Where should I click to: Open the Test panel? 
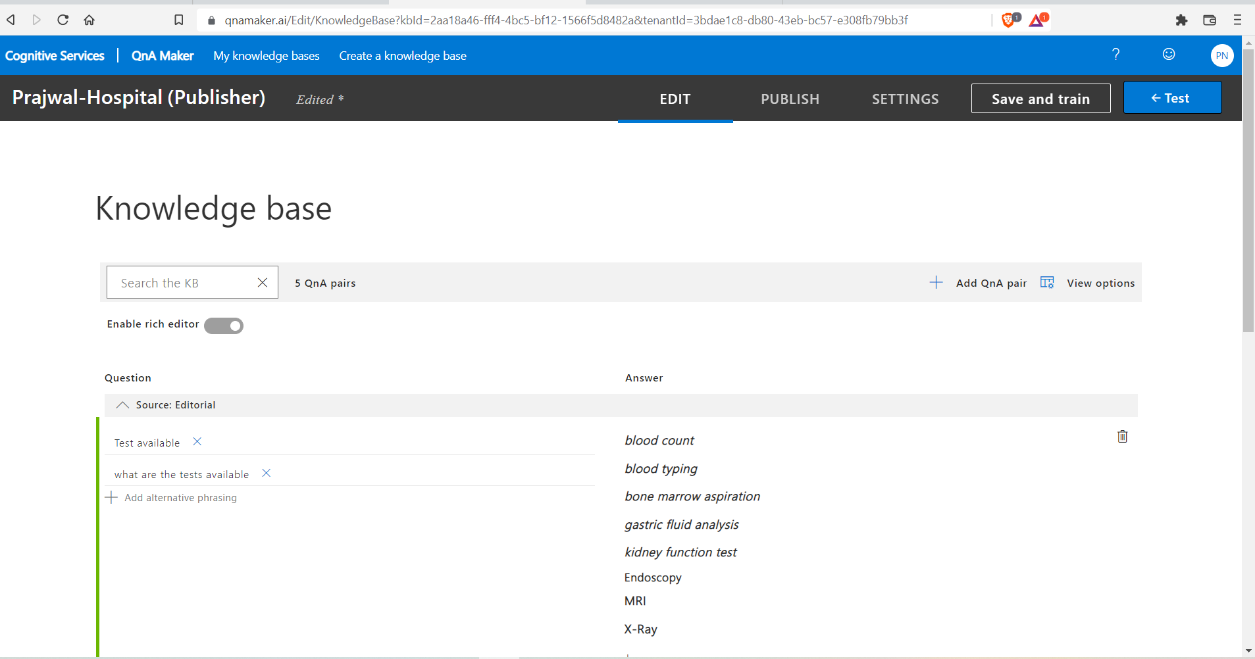click(x=1171, y=97)
